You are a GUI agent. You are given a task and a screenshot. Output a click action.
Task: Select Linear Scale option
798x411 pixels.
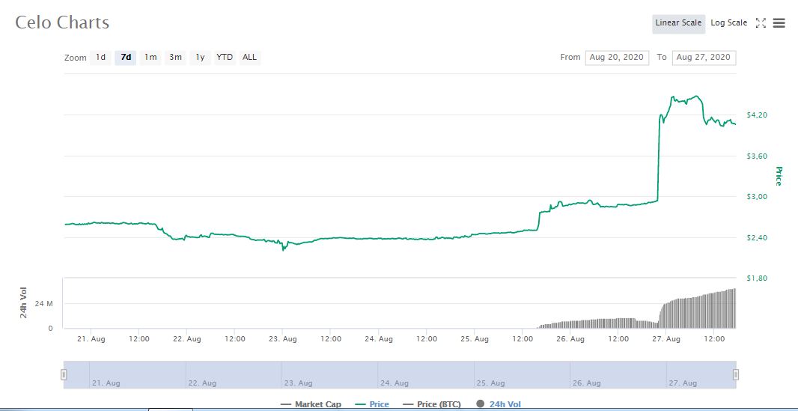(678, 23)
